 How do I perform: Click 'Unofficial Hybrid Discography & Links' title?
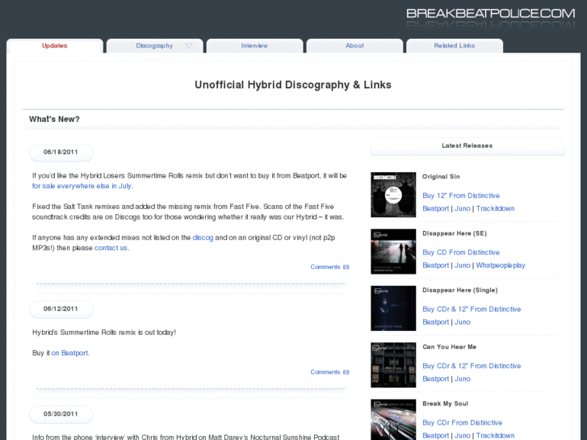coord(293,85)
